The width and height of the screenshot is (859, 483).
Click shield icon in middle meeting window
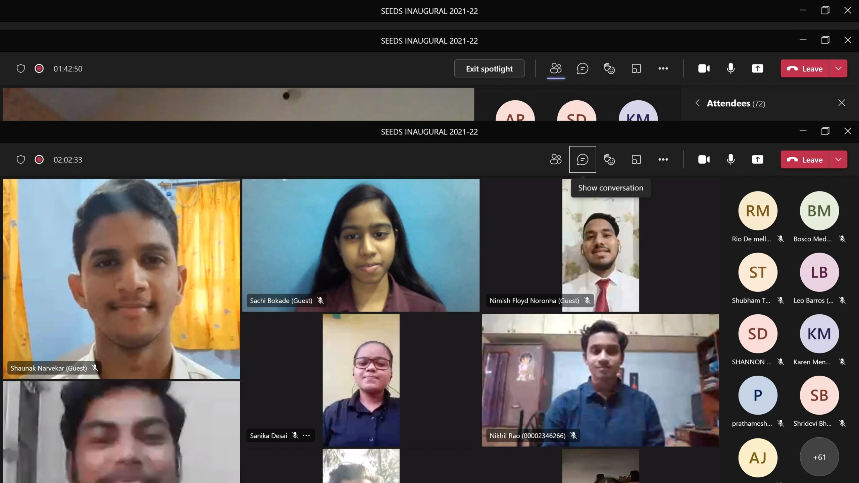[21, 68]
